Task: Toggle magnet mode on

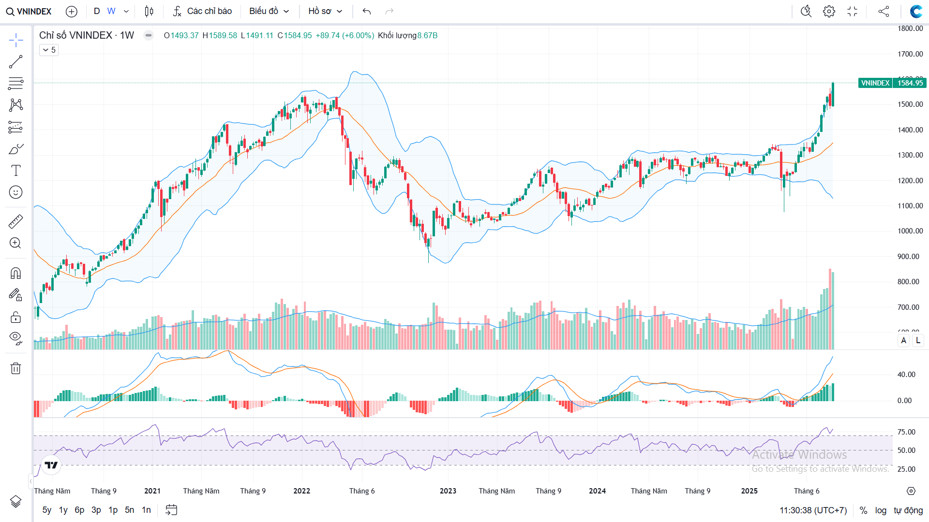Action: pos(15,274)
